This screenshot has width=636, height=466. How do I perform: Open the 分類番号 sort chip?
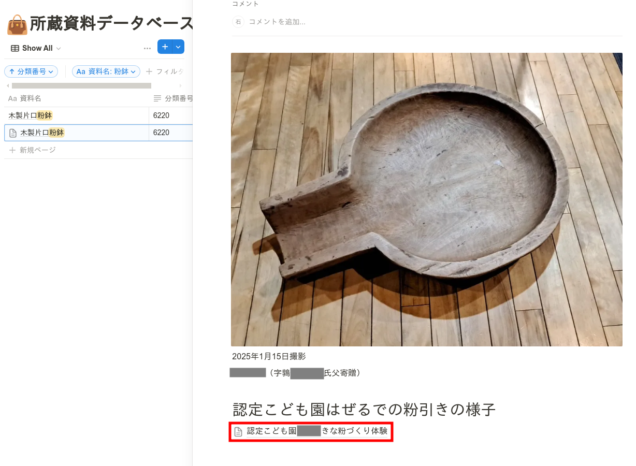coord(31,71)
